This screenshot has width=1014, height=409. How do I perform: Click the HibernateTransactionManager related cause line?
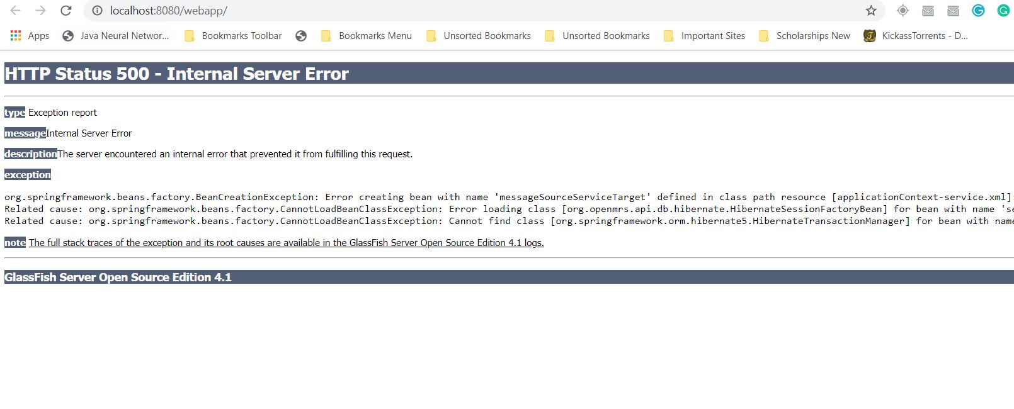(508, 221)
